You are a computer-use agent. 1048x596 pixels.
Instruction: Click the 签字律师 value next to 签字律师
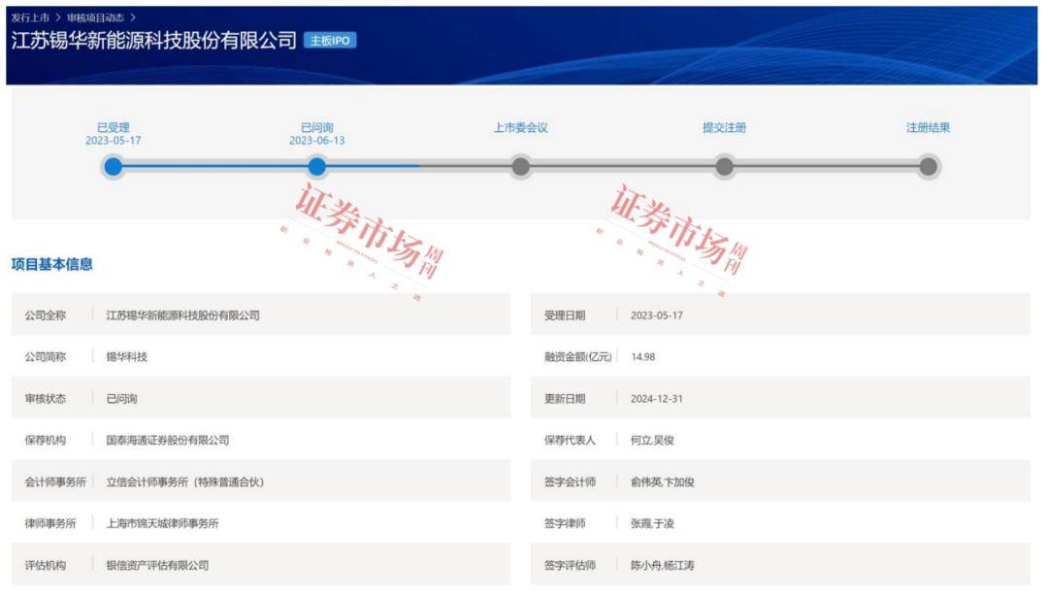652,523
